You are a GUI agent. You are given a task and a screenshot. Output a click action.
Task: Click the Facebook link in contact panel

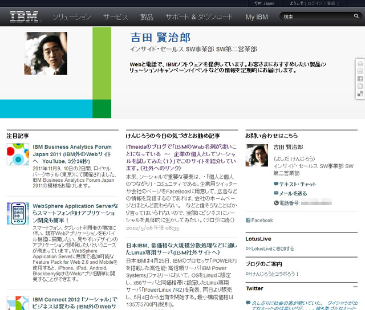[262, 220]
